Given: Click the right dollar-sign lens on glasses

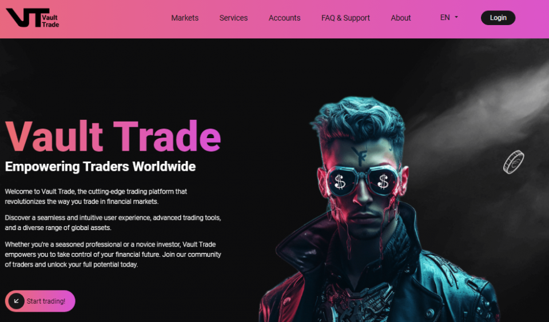Looking at the screenshot, I should tap(383, 182).
